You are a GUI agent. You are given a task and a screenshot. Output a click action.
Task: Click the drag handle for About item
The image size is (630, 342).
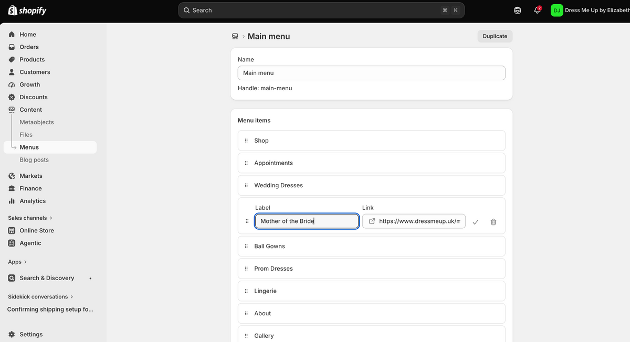[246, 313]
